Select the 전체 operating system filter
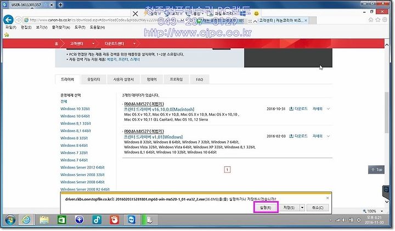Image resolution: width=395 pixels, height=231 pixels. coord(64,101)
